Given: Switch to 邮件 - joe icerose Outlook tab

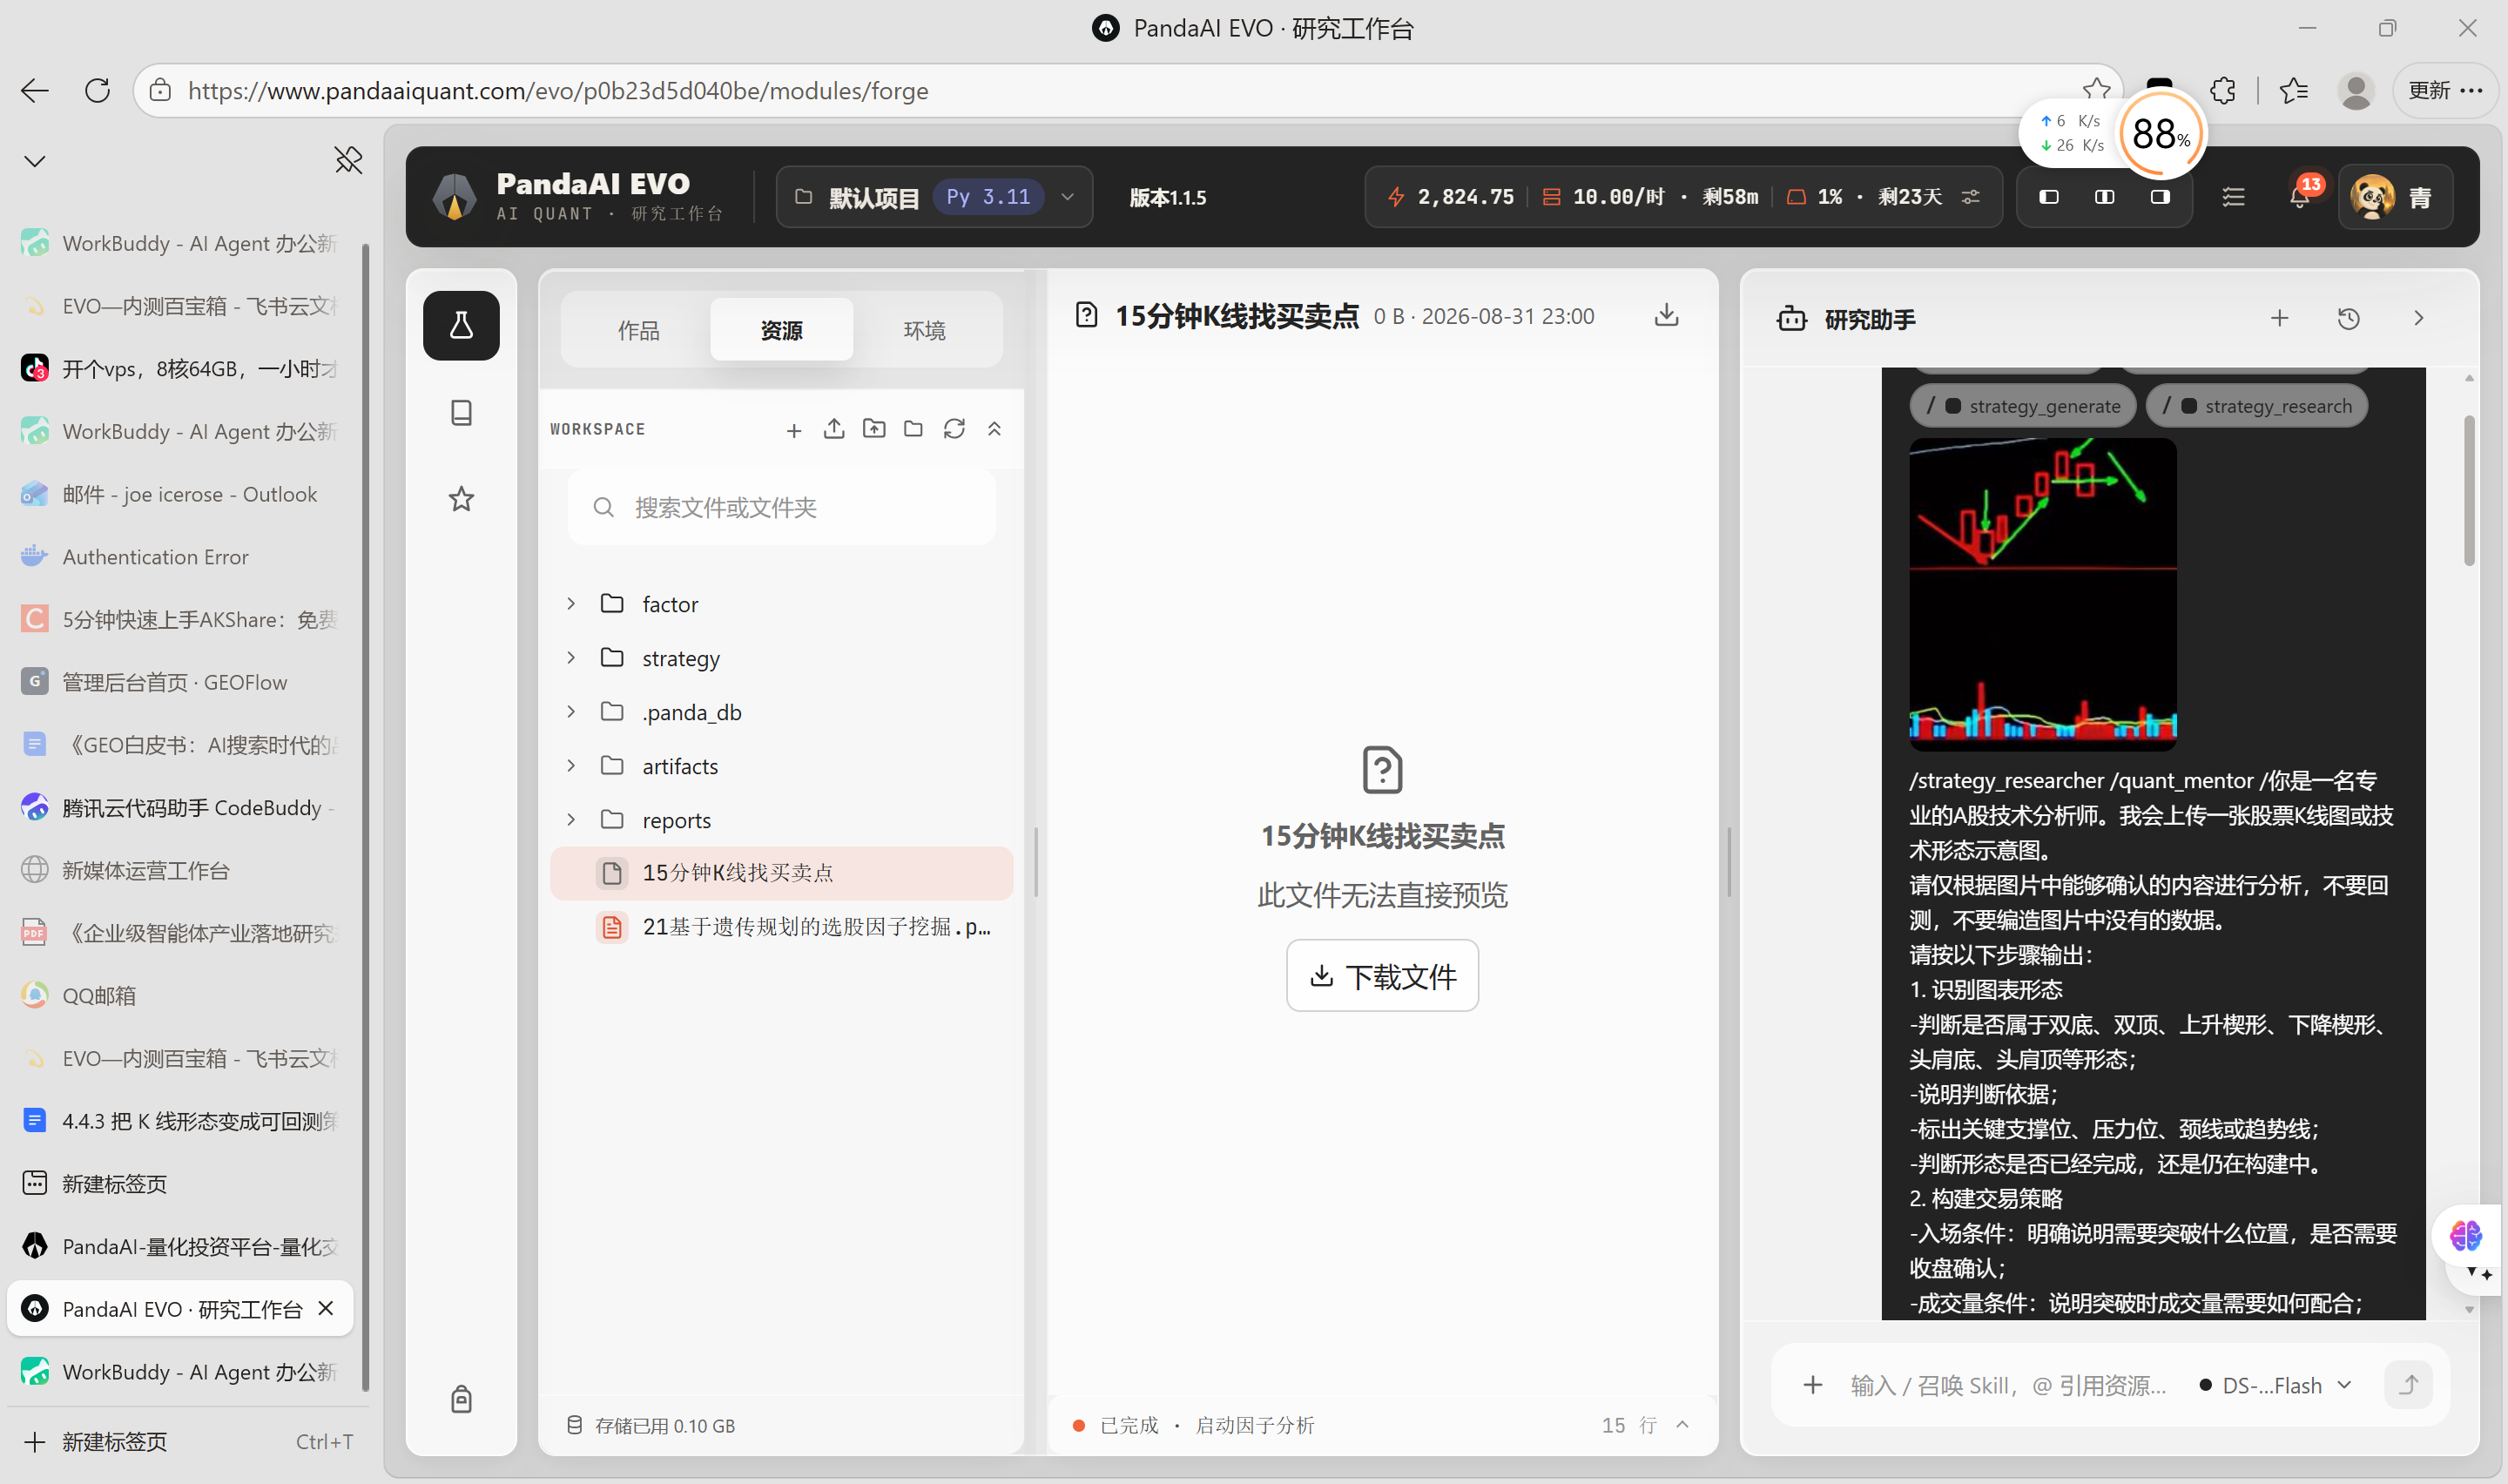Looking at the screenshot, I should pyautogui.click(x=180, y=494).
